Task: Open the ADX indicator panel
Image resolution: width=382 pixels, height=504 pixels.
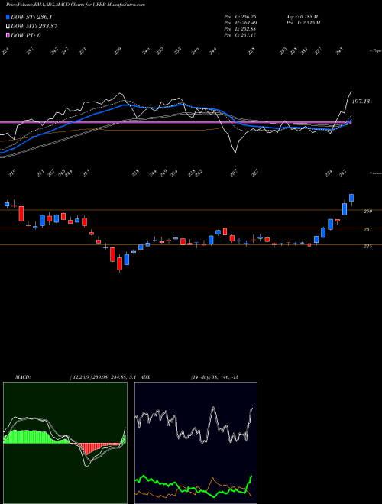Action: tap(196, 443)
